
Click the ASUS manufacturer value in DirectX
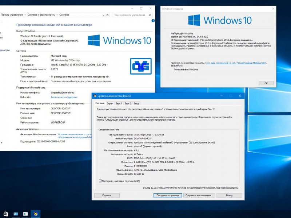point(137,150)
